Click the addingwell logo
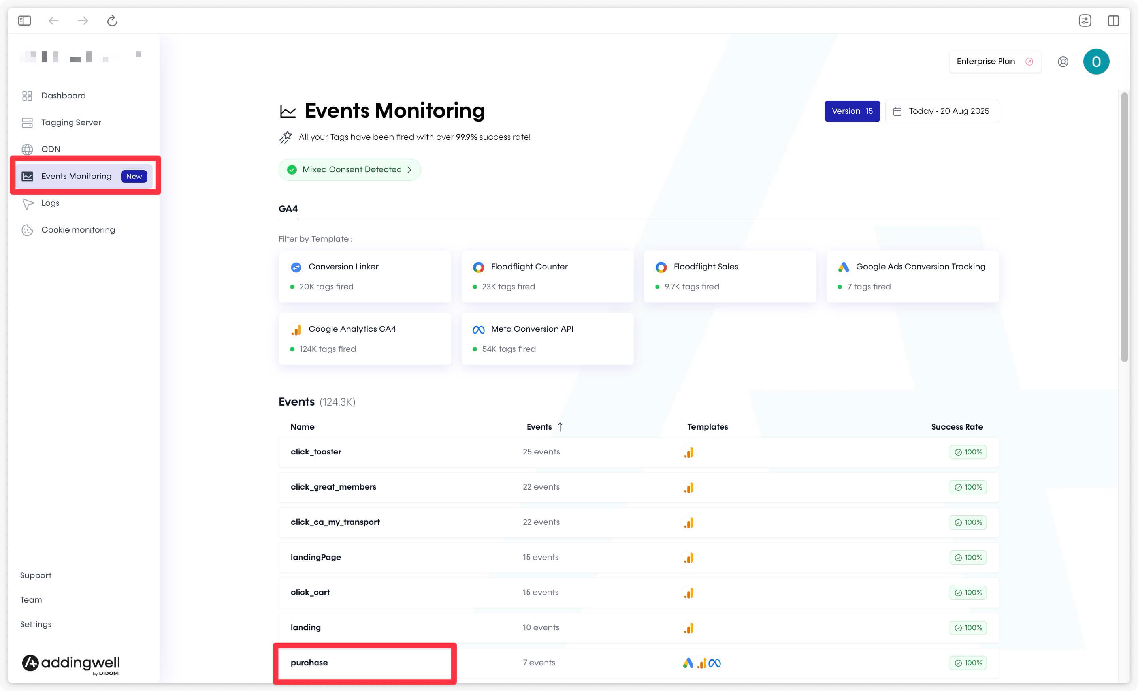Viewport: 1138px width, 691px height. tap(71, 664)
